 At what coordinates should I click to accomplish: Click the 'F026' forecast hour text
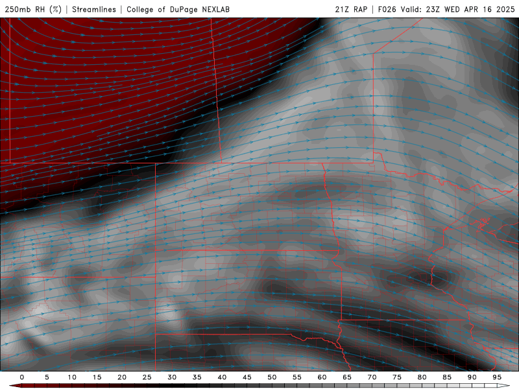(387, 9)
